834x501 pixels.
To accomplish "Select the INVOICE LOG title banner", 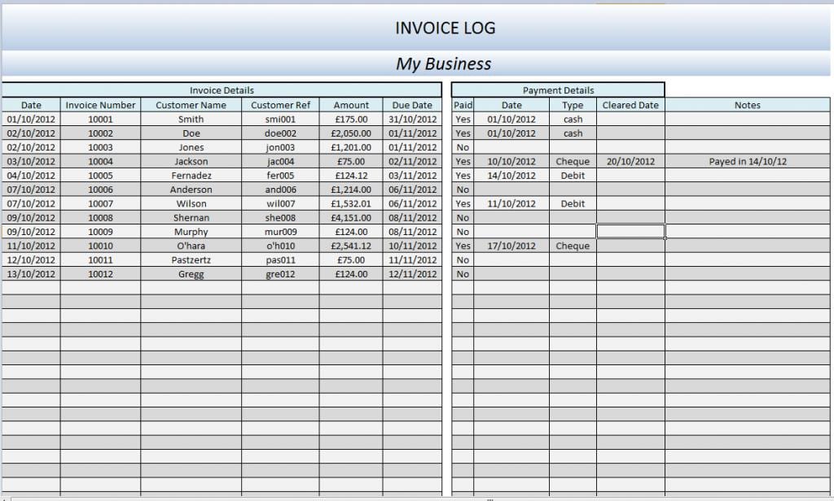I will click(446, 27).
